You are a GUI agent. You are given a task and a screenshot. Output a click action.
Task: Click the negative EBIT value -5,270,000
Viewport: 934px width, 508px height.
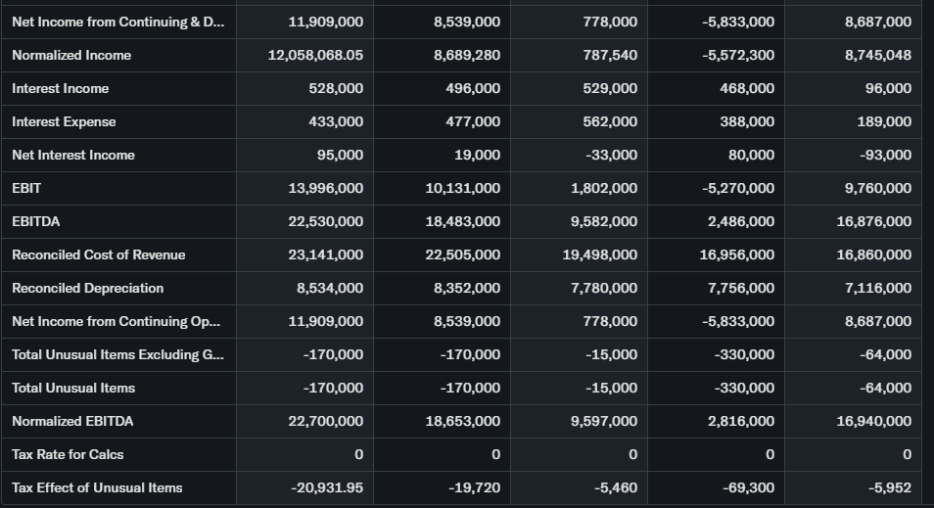coord(738,188)
